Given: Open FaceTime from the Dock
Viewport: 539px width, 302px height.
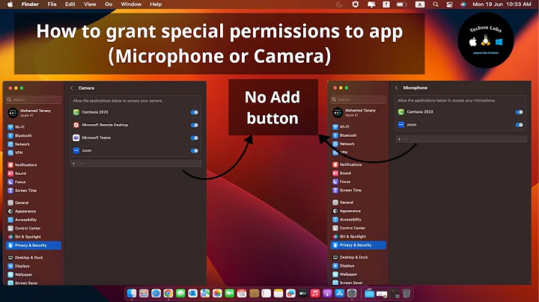Looking at the screenshot, I should 229,294.
